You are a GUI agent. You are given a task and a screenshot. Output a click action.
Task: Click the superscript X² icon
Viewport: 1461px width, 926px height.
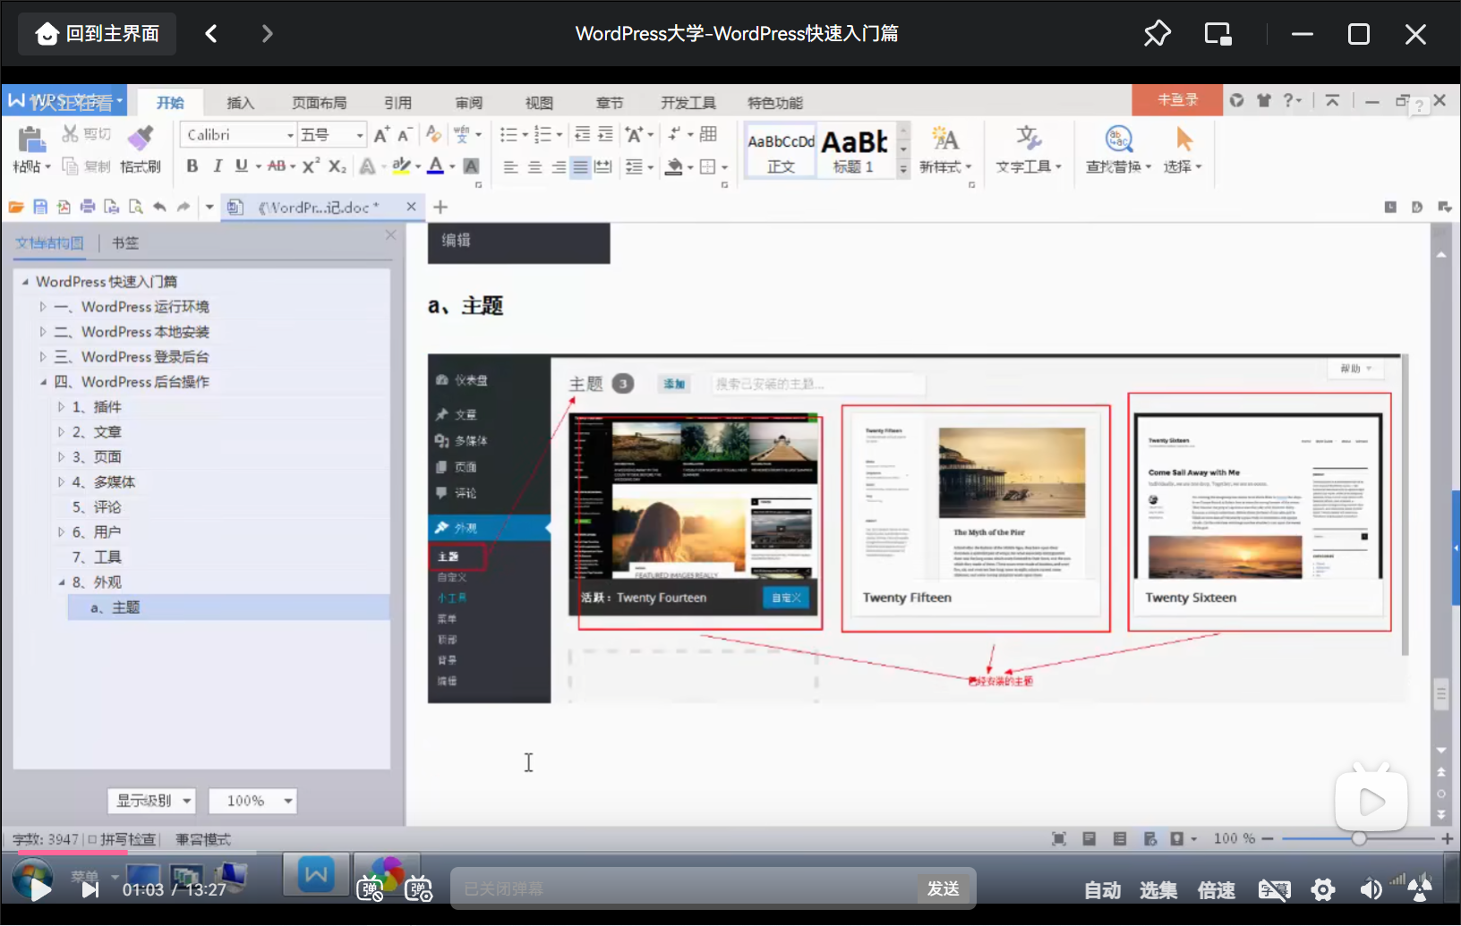(x=311, y=166)
